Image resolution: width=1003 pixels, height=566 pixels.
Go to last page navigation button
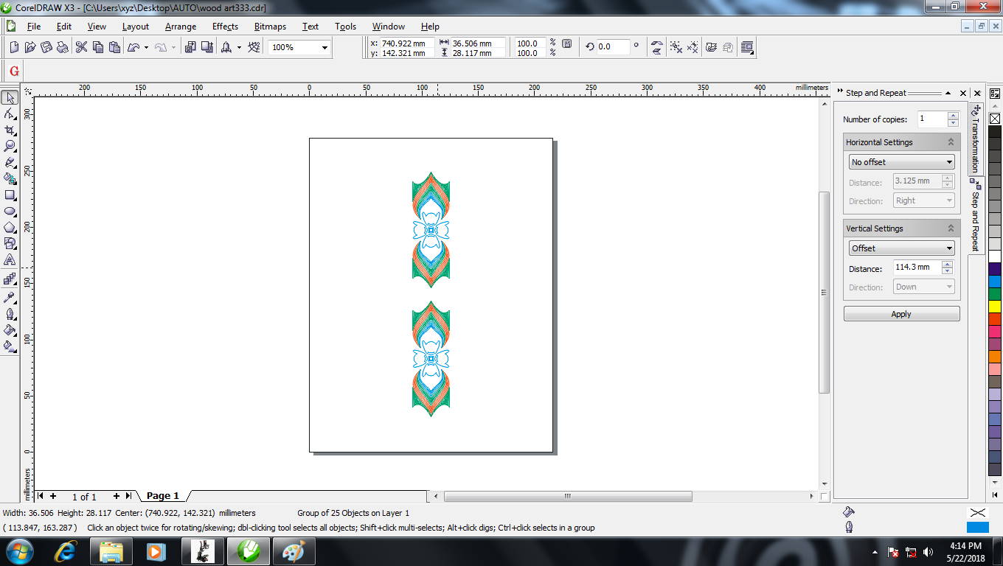click(129, 496)
